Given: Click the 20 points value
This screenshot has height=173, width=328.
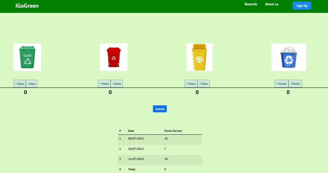Looking at the screenshot, I should pyautogui.click(x=166, y=139).
